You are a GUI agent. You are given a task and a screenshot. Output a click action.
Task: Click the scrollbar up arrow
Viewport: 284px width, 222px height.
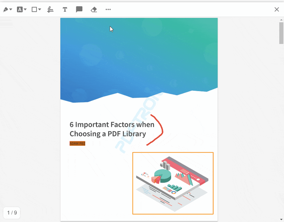point(281,20)
